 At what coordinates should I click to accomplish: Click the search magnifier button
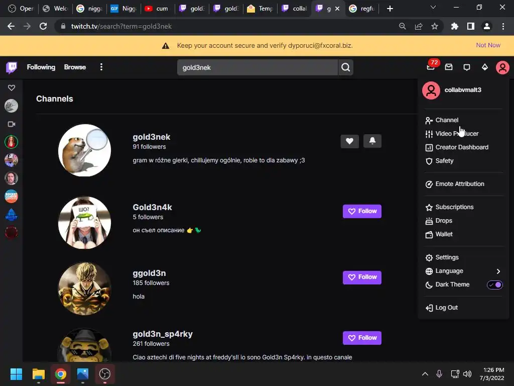click(x=345, y=67)
